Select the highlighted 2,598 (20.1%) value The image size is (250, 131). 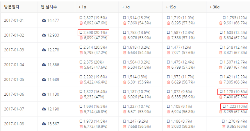93,32
